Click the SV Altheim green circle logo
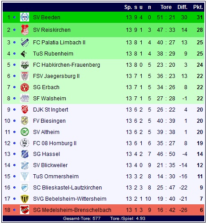Viewport: 207px width, 224px height. pos(25,132)
